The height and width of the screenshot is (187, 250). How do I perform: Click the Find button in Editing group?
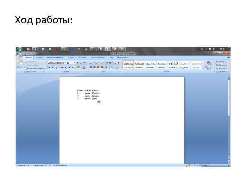pos(221,62)
